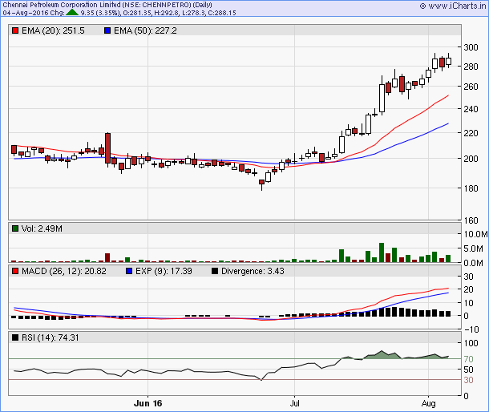
Task: Click the 'EMA (20): 251.5' label
Action: [x=53, y=30]
